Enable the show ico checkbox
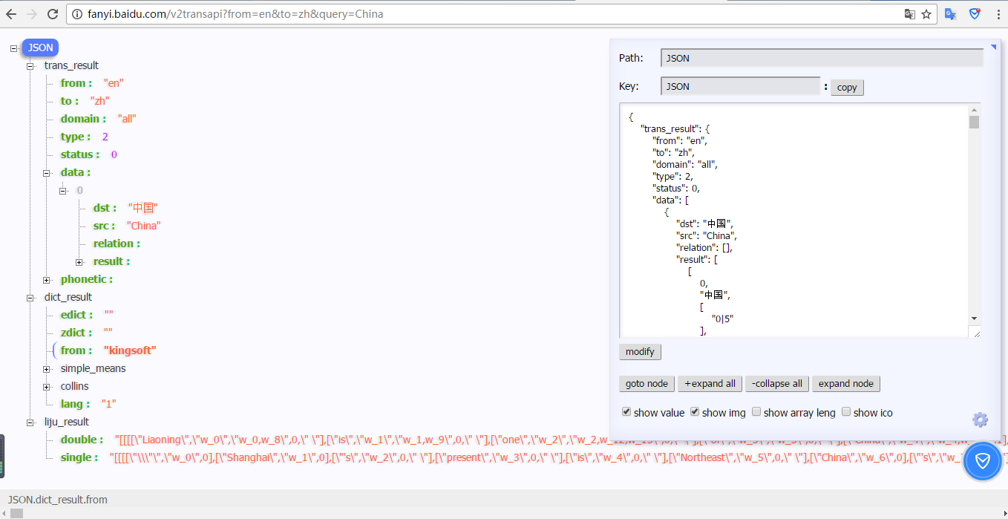The width and height of the screenshot is (1008, 519). click(x=846, y=412)
